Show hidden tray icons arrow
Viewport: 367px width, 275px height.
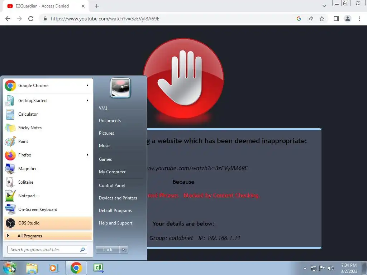point(305,268)
